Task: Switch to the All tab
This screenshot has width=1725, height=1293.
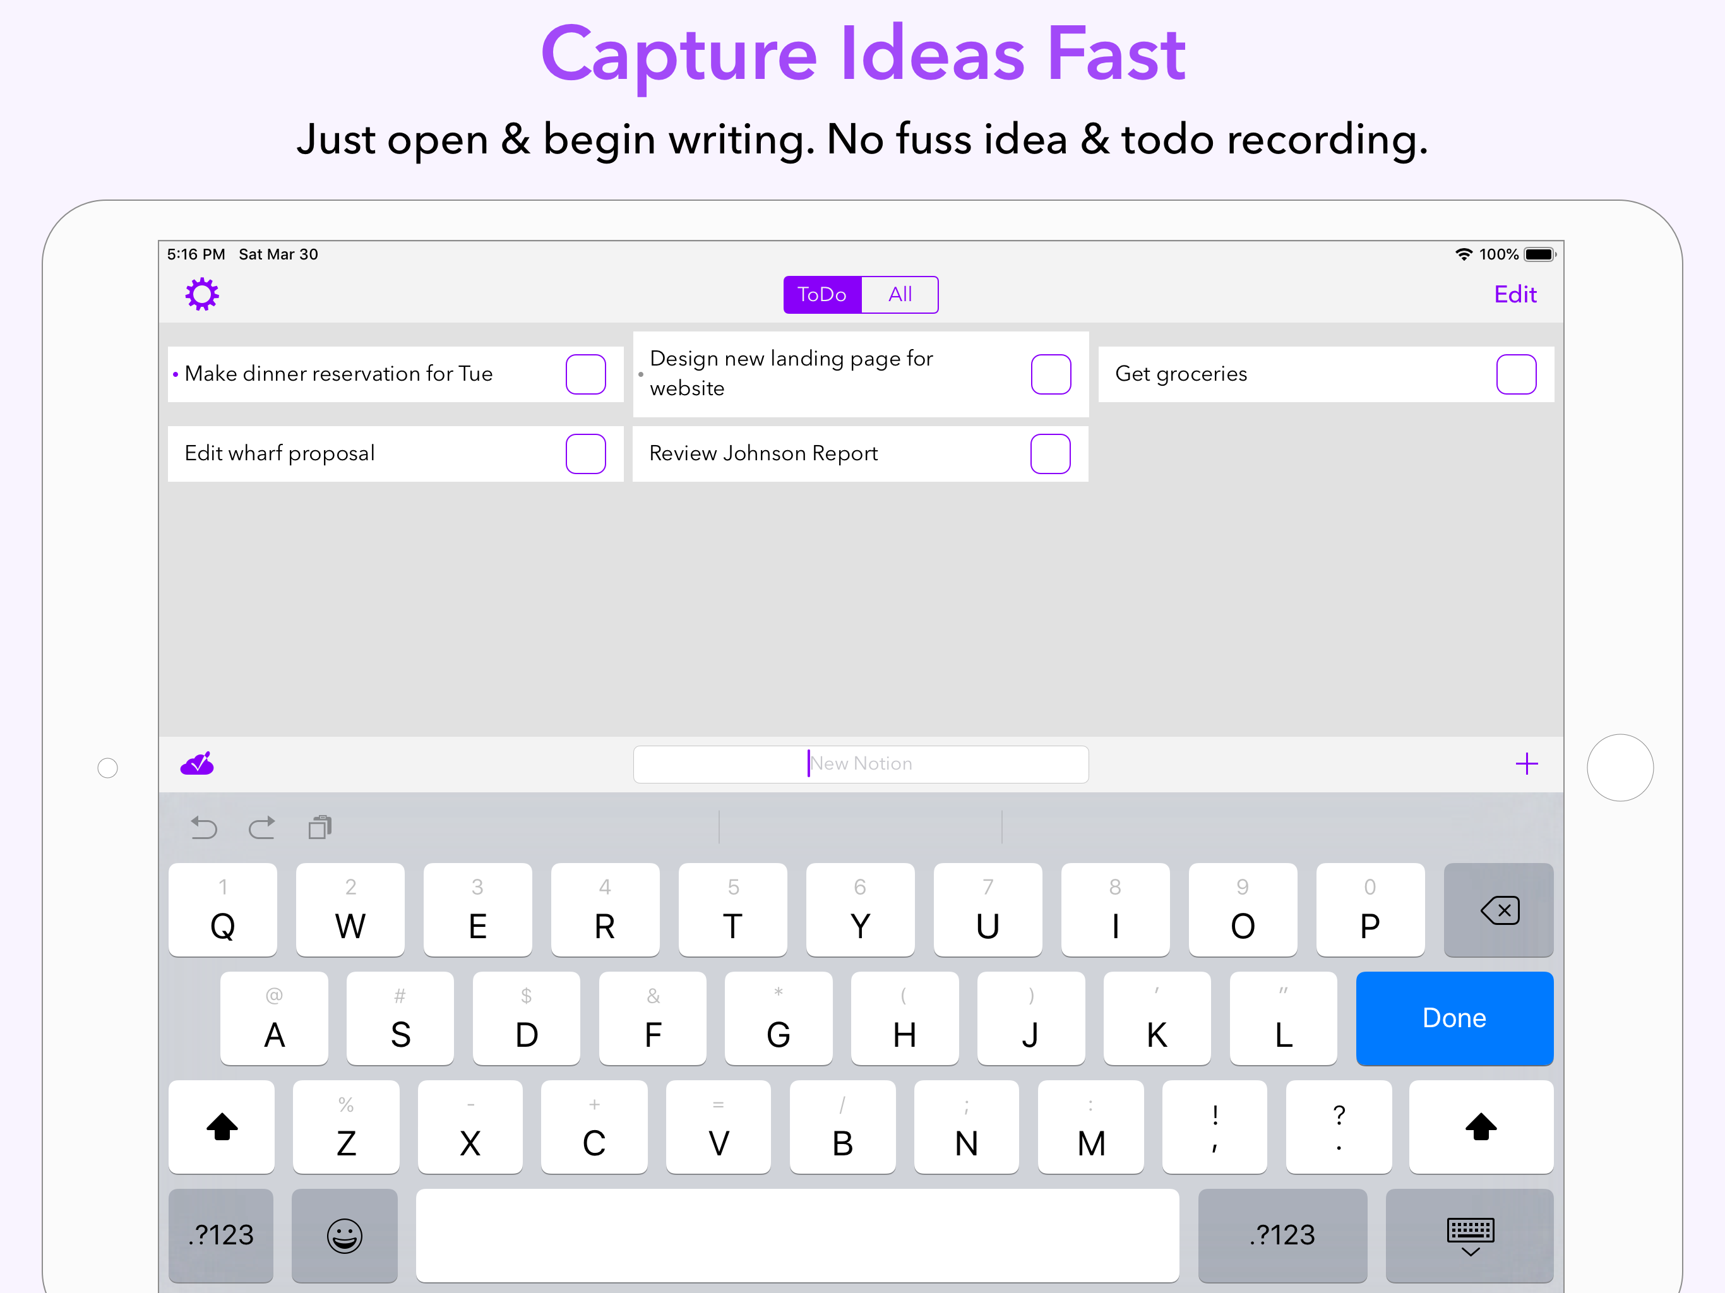Action: pos(899,294)
